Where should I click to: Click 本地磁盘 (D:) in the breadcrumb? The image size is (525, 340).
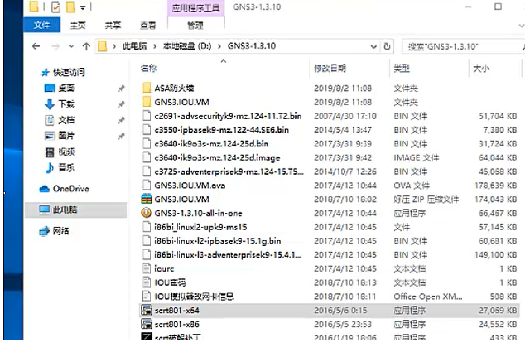click(187, 46)
